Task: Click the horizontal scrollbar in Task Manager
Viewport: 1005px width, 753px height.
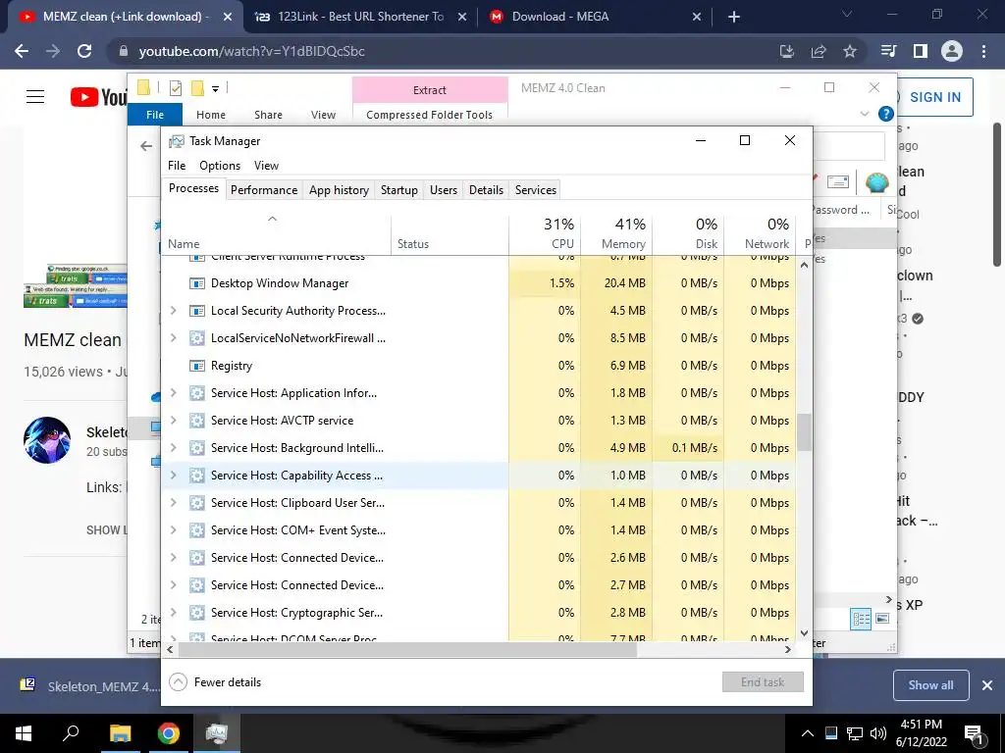Action: click(x=407, y=649)
